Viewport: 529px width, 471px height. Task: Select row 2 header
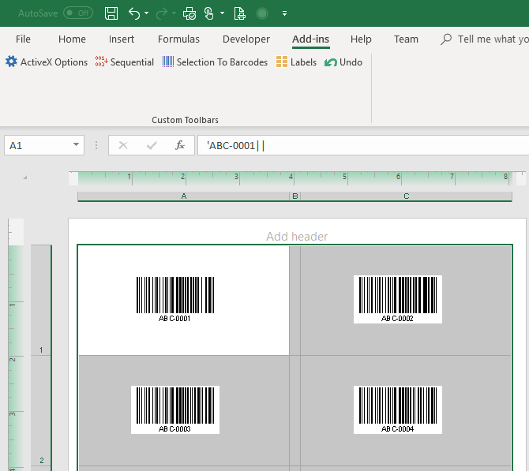click(x=41, y=411)
